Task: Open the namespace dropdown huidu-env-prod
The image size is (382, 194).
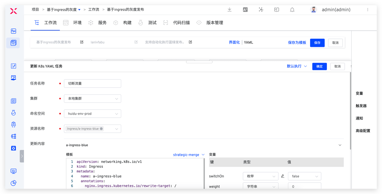Action: (x=93, y=114)
